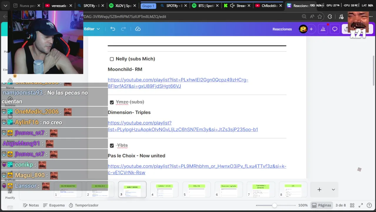Collapse the Grupo 1 tab group
This screenshot has height=212, width=376.
point(148,6)
